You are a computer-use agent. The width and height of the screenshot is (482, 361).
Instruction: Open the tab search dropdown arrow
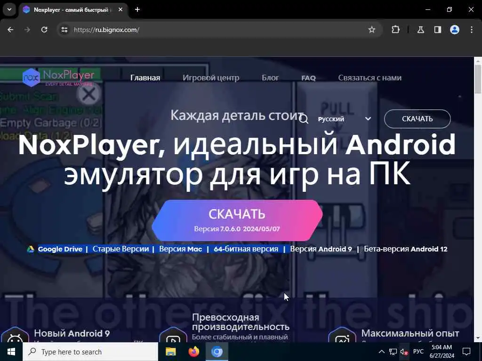pos(9,9)
